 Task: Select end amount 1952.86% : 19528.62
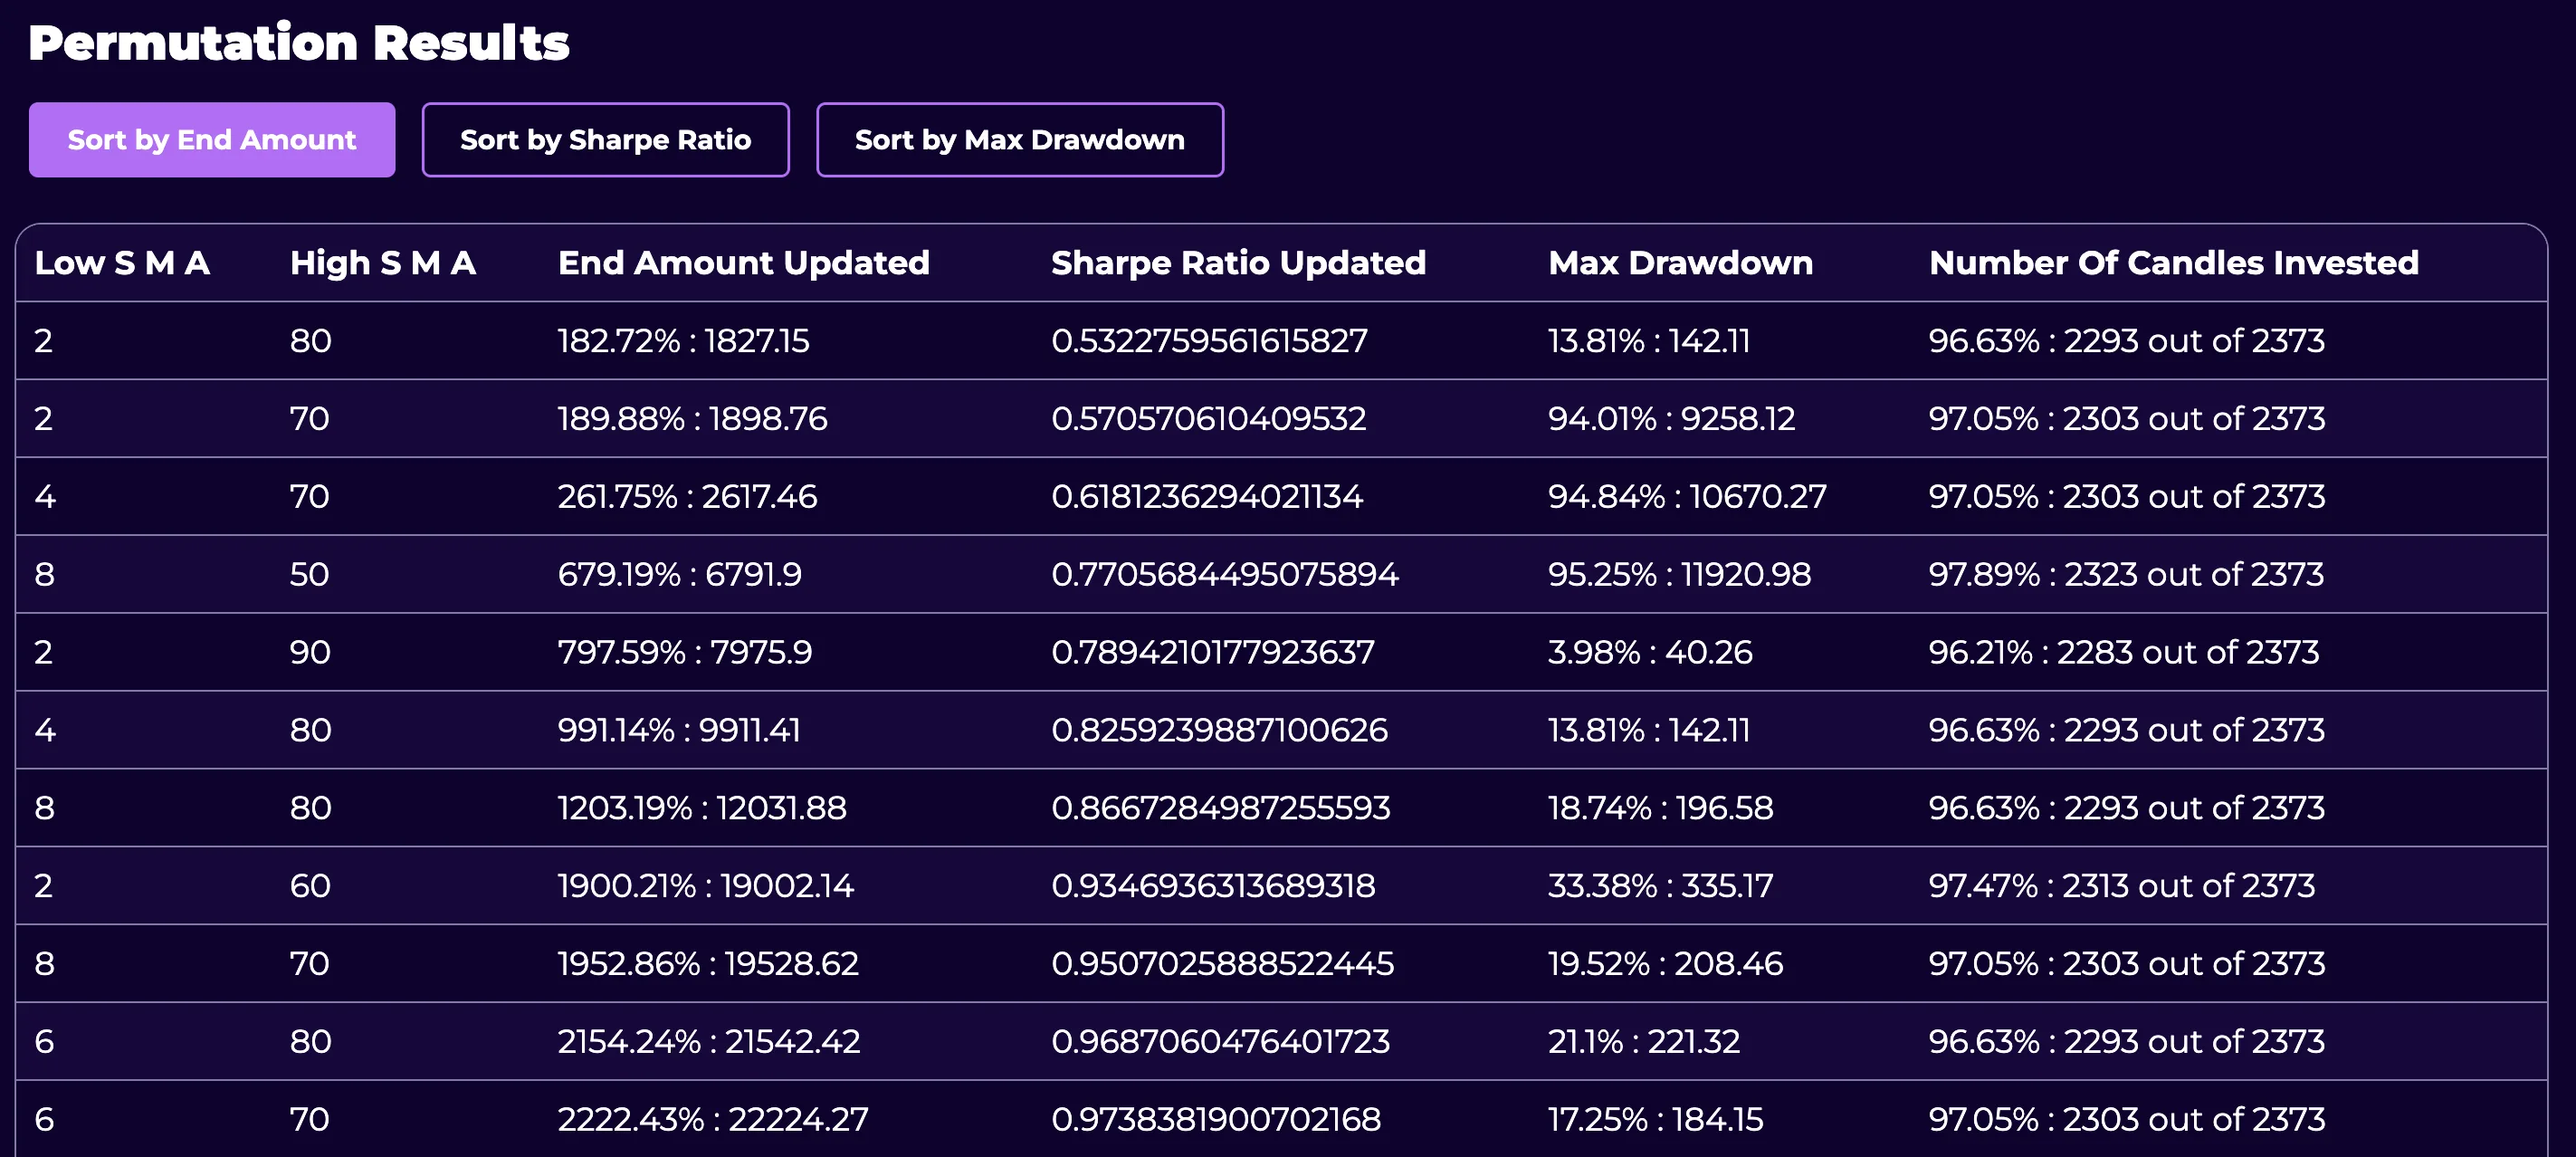point(708,965)
